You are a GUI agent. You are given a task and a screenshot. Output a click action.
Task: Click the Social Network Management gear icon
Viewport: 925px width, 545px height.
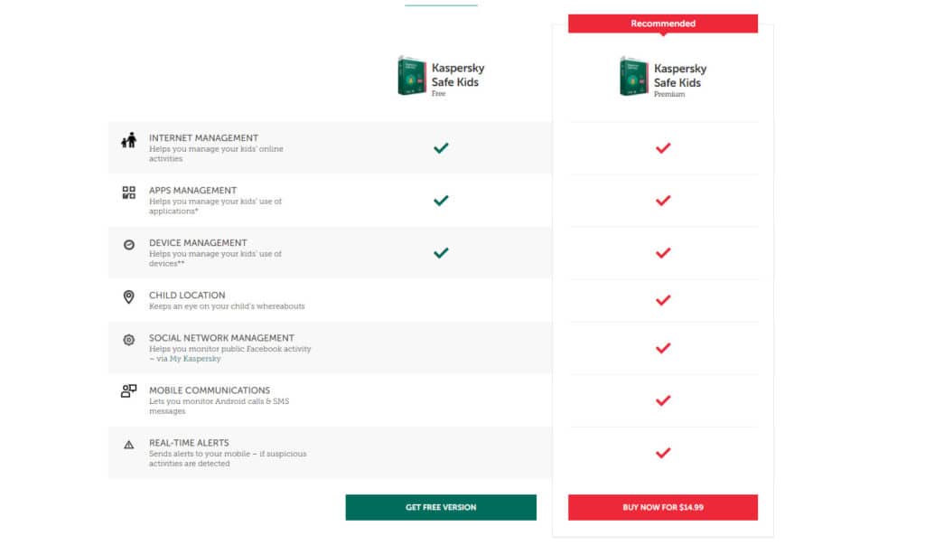[x=128, y=340]
